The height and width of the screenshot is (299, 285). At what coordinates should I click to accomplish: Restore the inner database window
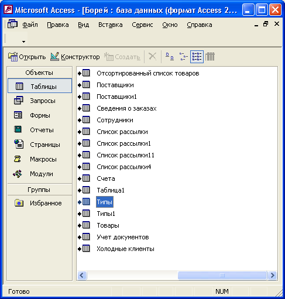coord(266,24)
